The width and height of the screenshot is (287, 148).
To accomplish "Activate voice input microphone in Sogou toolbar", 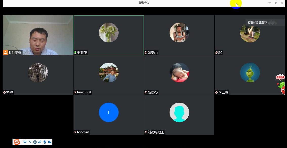I will tap(45, 142).
